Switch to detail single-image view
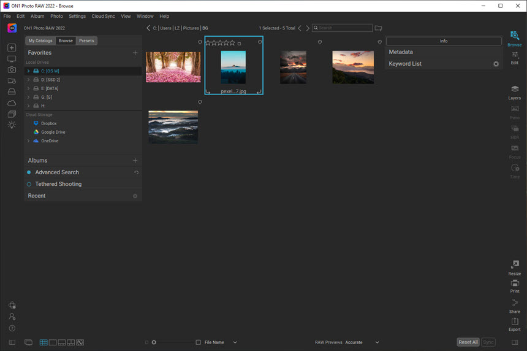This screenshot has width=527, height=351. click(53, 342)
